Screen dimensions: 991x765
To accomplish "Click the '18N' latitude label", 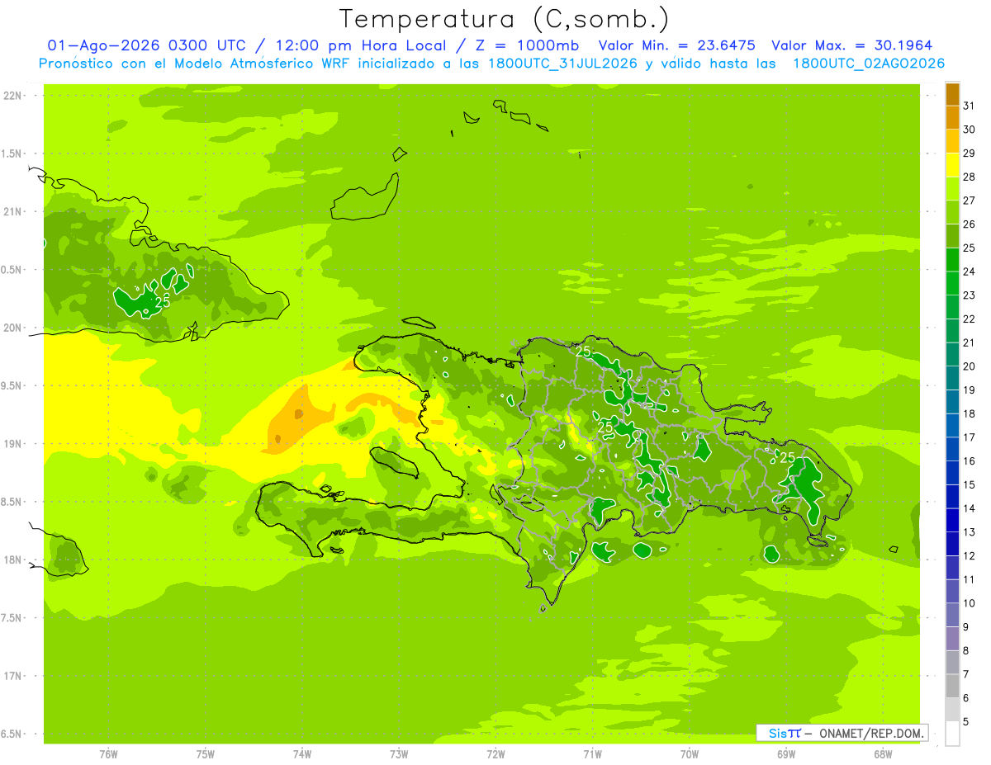I will click(x=13, y=560).
